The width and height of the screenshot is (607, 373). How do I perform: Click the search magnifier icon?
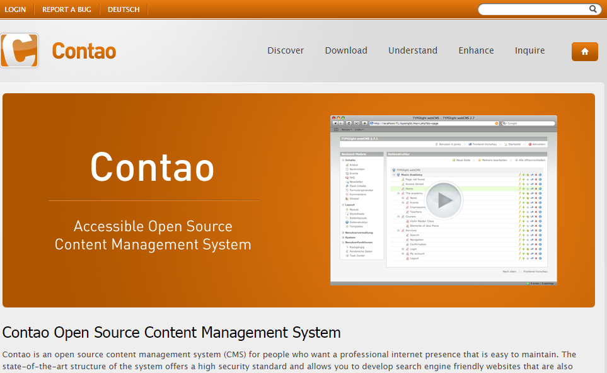tap(593, 9)
